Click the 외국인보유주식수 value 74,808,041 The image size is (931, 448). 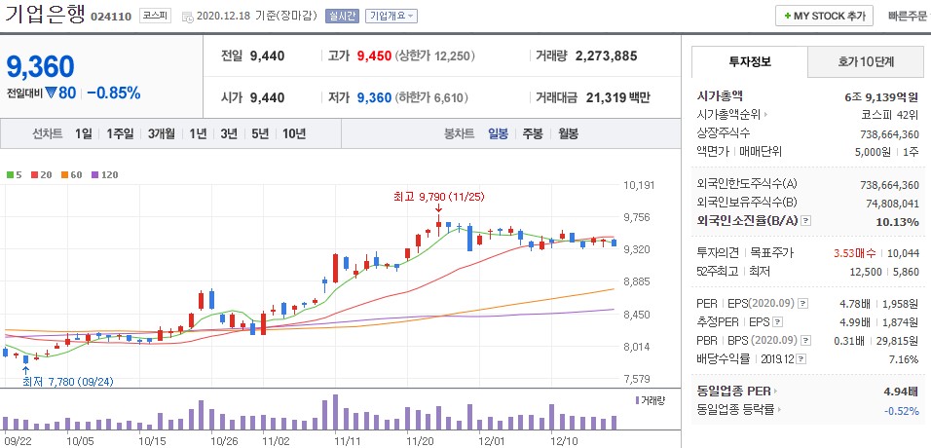coord(892,204)
